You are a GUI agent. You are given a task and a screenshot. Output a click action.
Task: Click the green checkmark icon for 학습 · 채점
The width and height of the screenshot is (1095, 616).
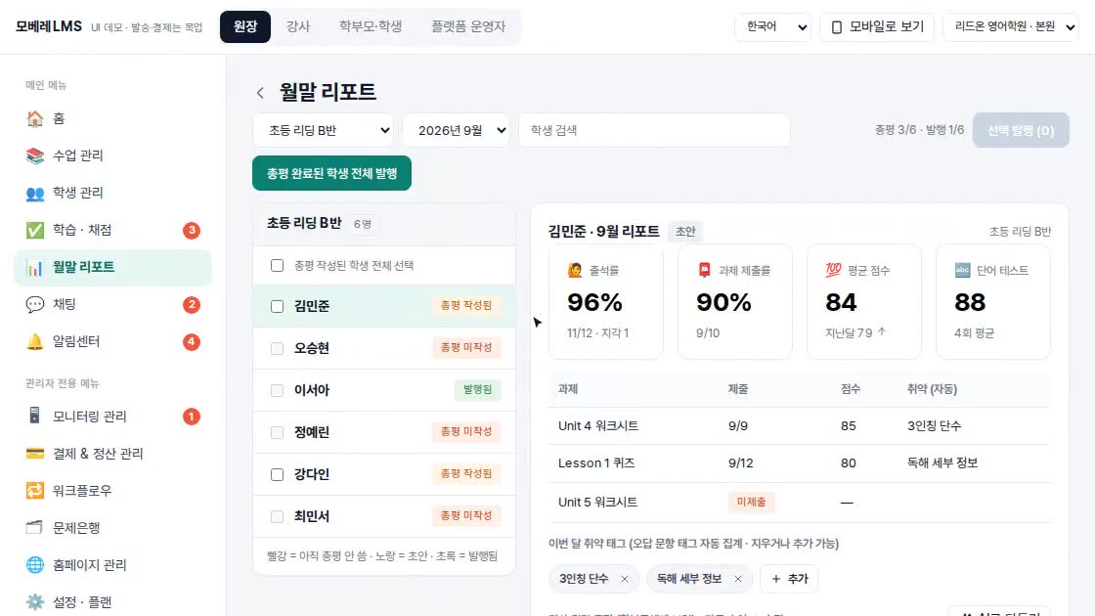pyautogui.click(x=34, y=231)
